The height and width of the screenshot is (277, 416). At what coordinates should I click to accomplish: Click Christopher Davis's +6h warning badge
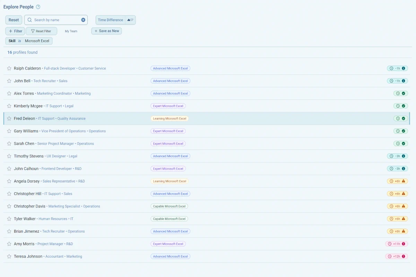397,206
